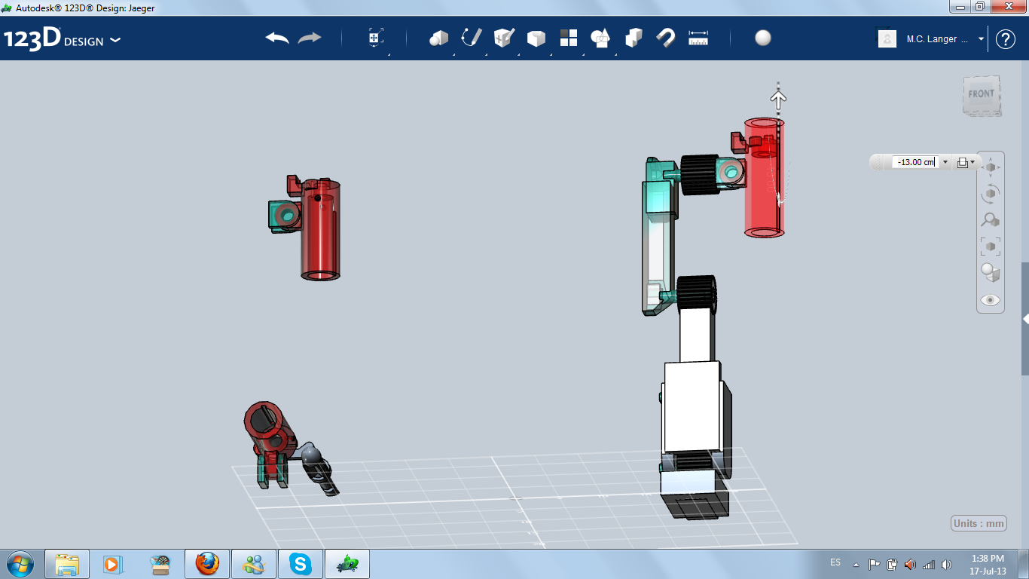
Task: Expand the M.C. Langer account dropdown
Action: point(981,39)
